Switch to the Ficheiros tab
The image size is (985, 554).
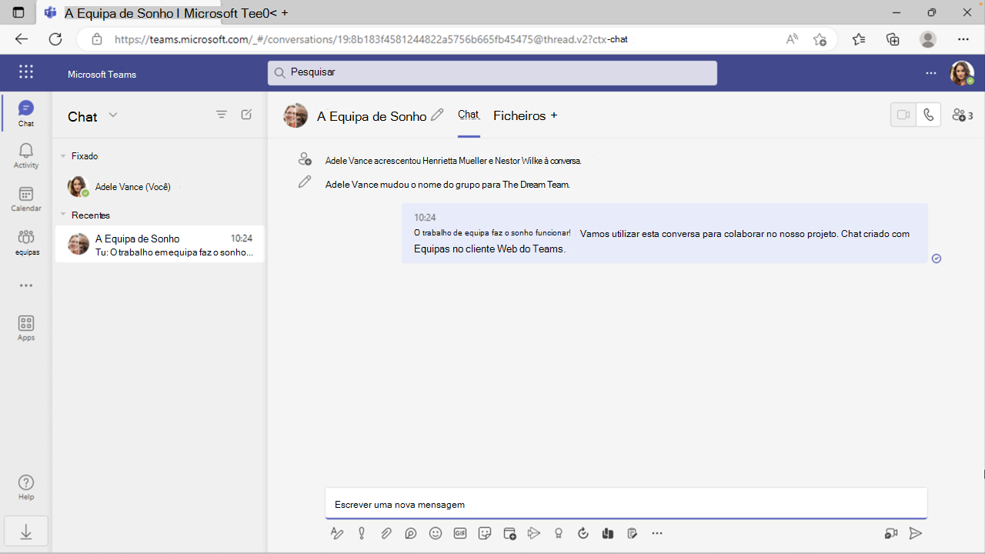[519, 115]
